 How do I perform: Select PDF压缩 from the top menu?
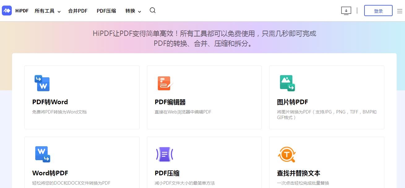[106, 10]
